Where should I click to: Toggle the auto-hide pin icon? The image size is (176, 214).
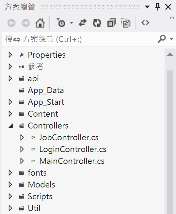click(158, 7)
